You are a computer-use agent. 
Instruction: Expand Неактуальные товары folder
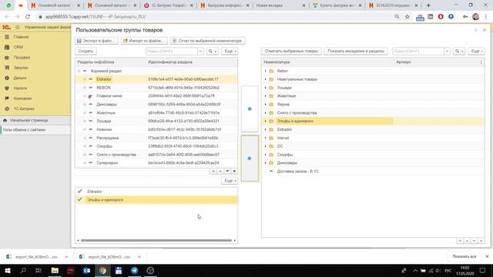[265, 79]
